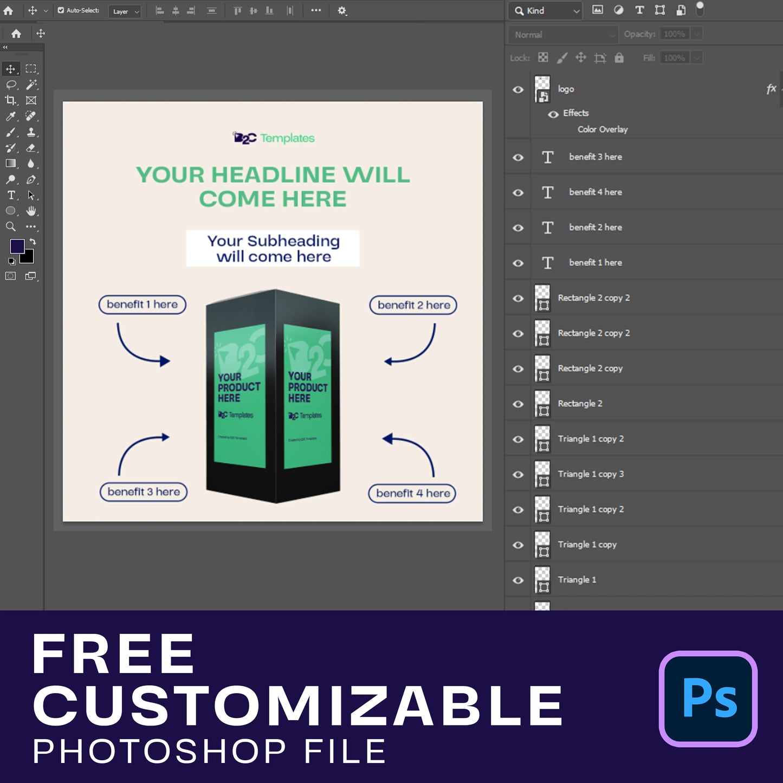Click the Opacity value field

[675, 34]
